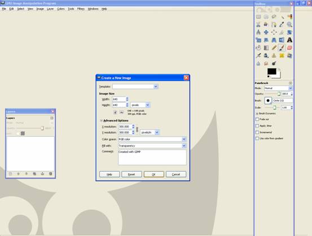Image resolution: width=312 pixels, height=236 pixels.
Task: Select the Select by Color tool
Action: click(289, 17)
